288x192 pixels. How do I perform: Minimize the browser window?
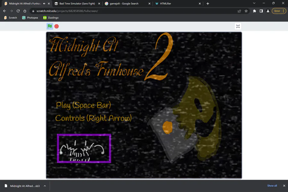pyautogui.click(x=264, y=3)
